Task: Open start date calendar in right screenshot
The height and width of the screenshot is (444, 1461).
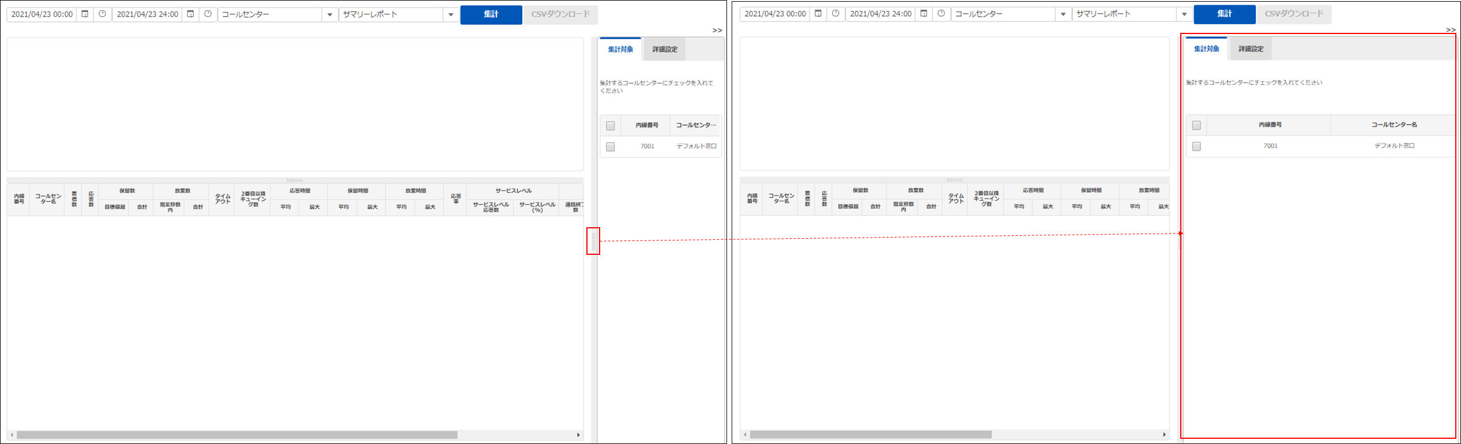Action: pyautogui.click(x=818, y=14)
